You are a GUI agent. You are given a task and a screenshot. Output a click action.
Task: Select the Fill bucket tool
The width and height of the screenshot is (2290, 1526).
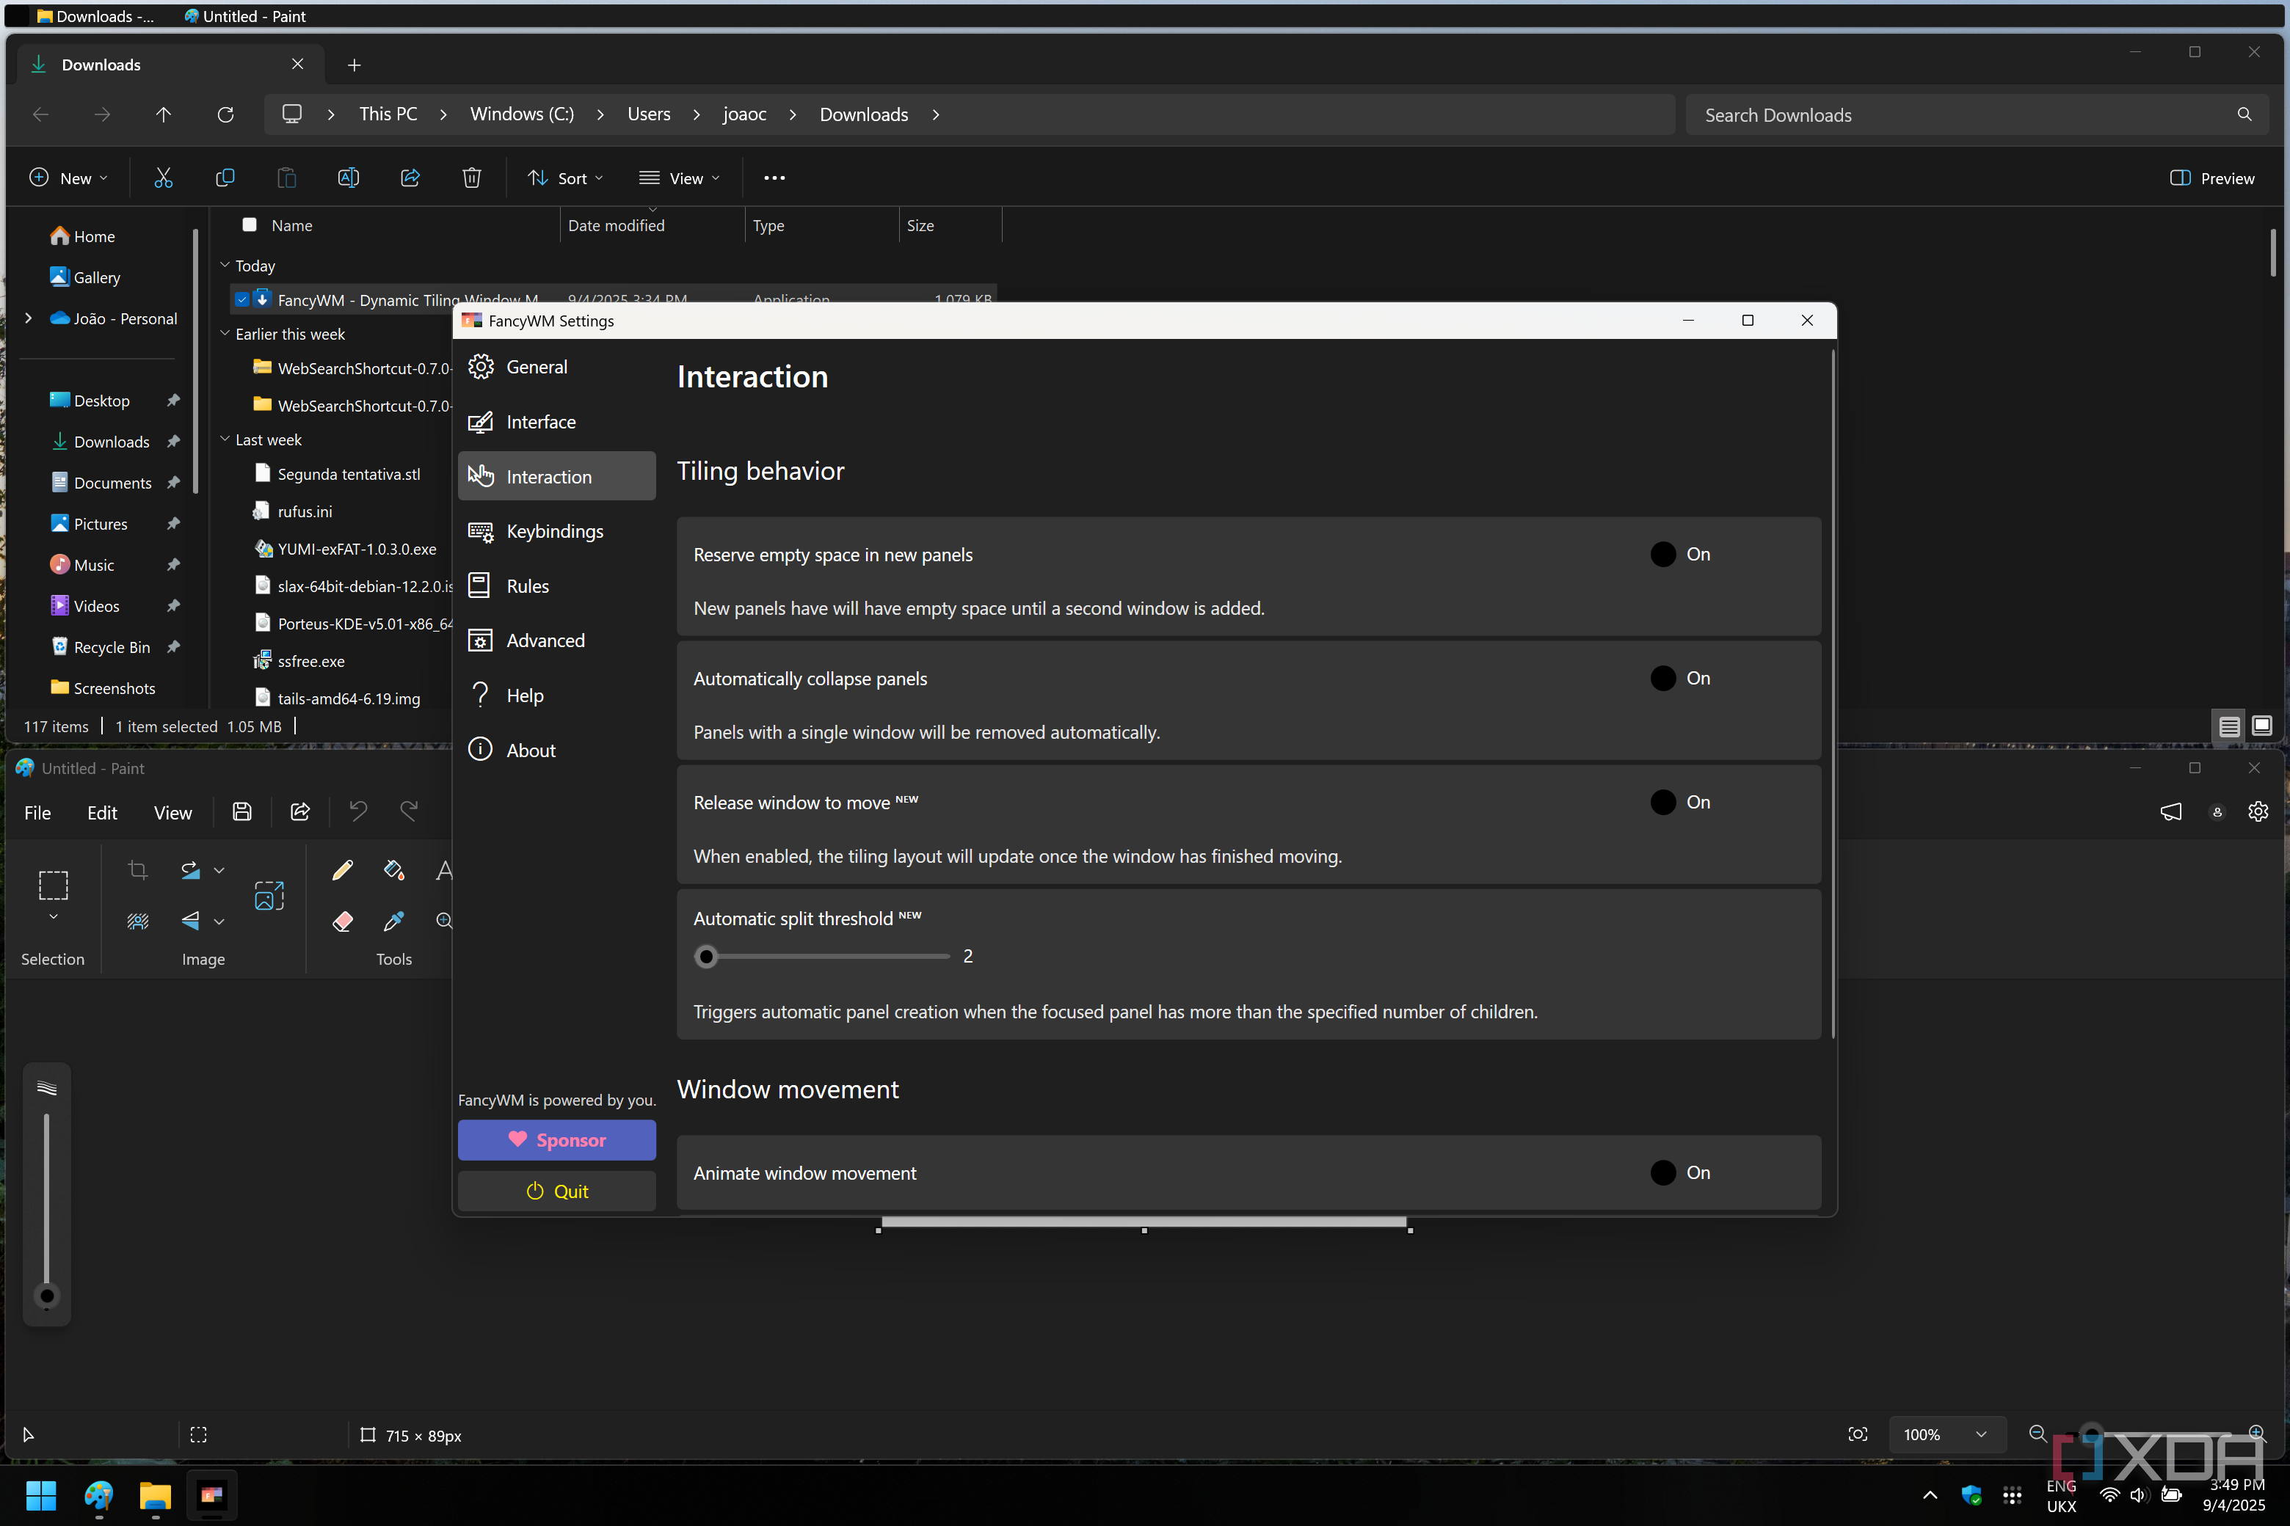[x=393, y=870]
